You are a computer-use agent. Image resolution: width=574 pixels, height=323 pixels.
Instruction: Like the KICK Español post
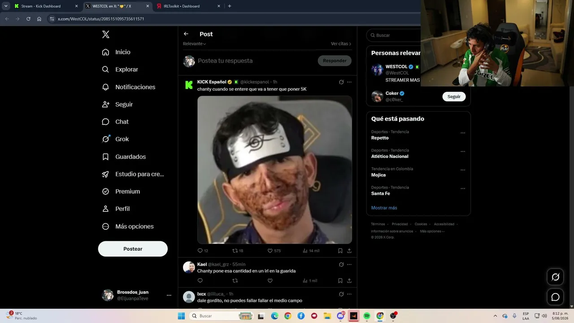pos(270,251)
